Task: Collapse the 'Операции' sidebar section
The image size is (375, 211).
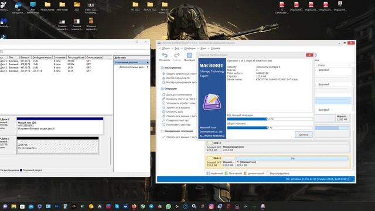Action: (x=162, y=89)
